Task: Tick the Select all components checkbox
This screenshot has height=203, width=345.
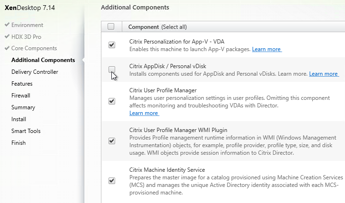Action: pos(111,26)
